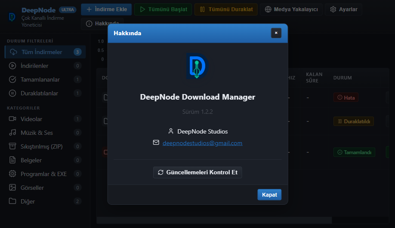Screen dimensions: 395x228
Task: Open Ayarlar settings gear
Action: (343, 9)
